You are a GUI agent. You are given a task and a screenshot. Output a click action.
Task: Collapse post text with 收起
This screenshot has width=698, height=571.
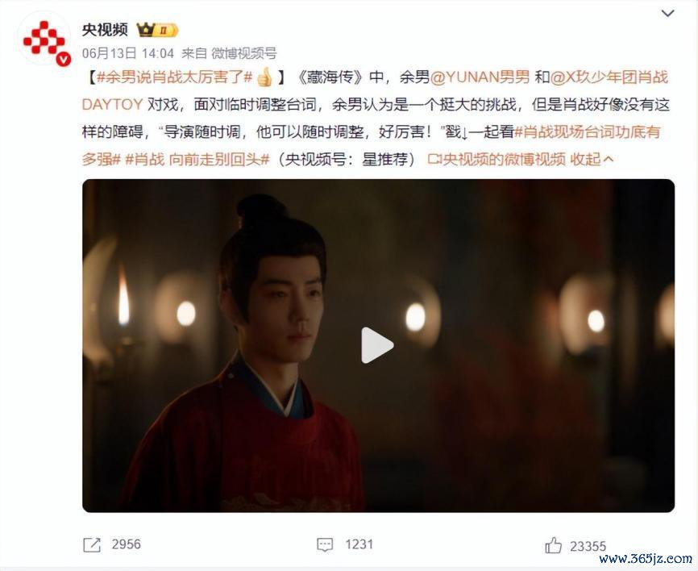click(592, 159)
